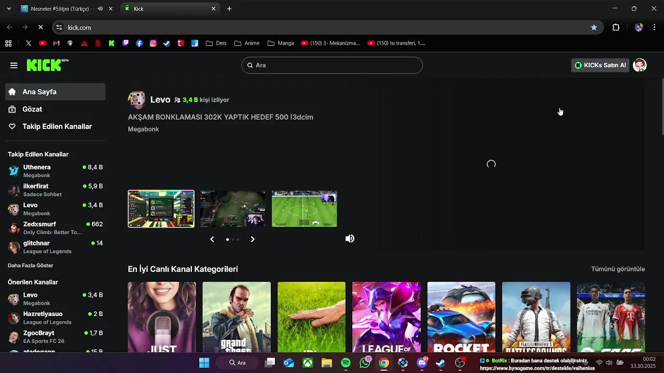Go to next featured stream
The image size is (664, 373).
(253, 239)
